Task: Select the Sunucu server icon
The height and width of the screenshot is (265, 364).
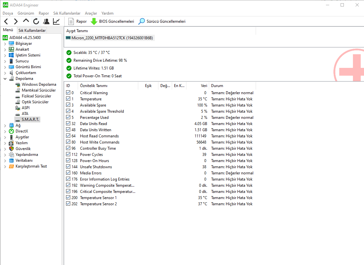Action: pyautogui.click(x=11, y=61)
